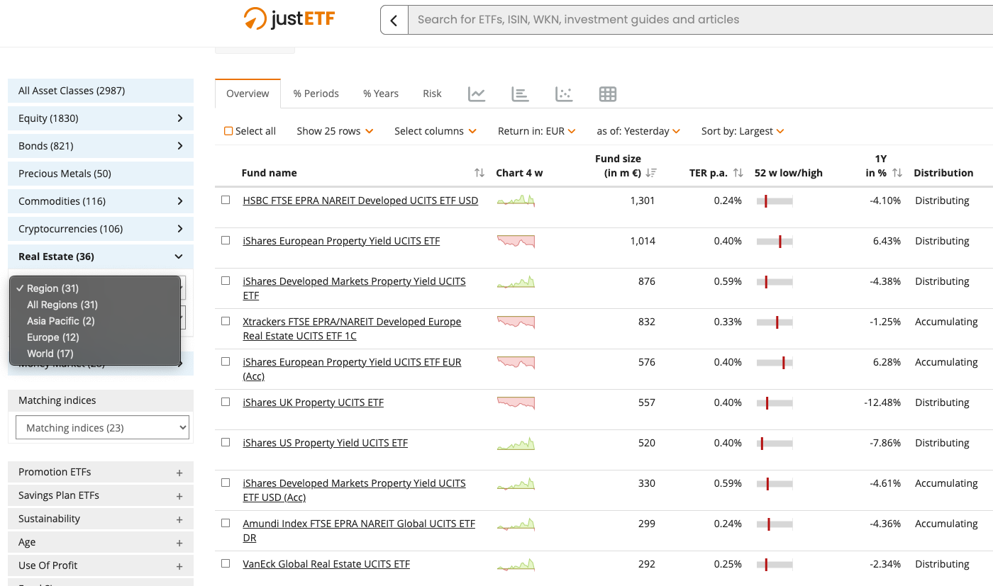Tick checkbox for VanEck Global Real Estate
Screen dimensions: 993x586
226,563
